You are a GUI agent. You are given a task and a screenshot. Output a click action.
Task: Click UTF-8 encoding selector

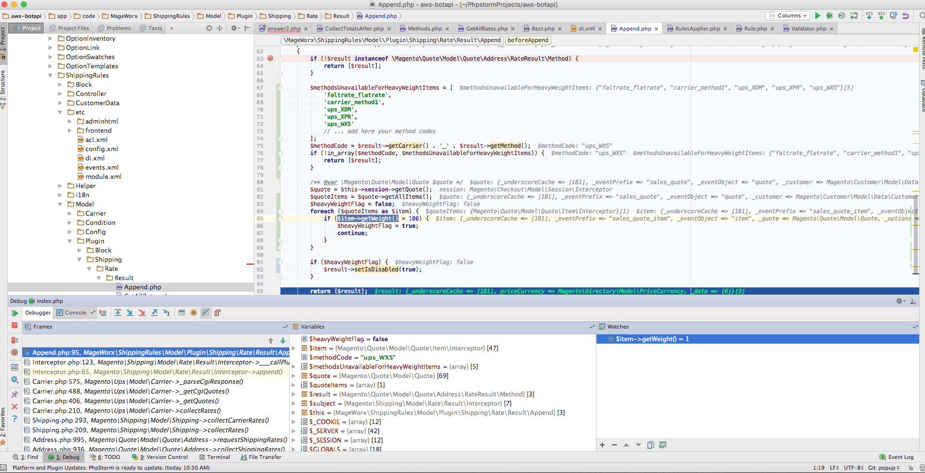click(853, 468)
